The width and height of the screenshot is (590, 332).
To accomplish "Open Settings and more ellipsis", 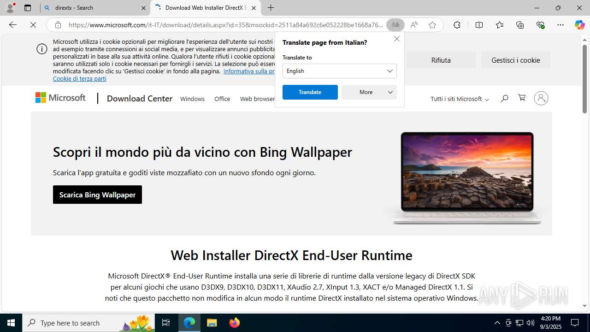I will pos(560,25).
